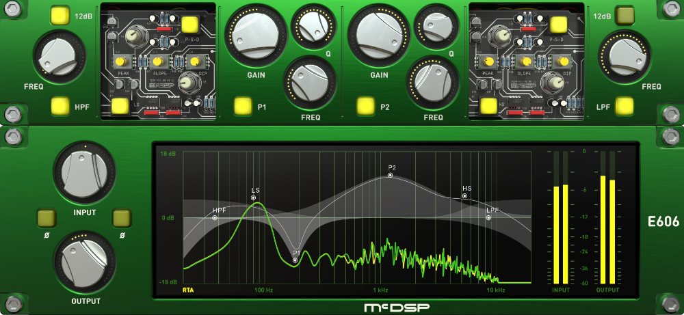684x315 pixels.
Task: Click the PEAK trim pot on high-shelf board
Action: click(489, 61)
